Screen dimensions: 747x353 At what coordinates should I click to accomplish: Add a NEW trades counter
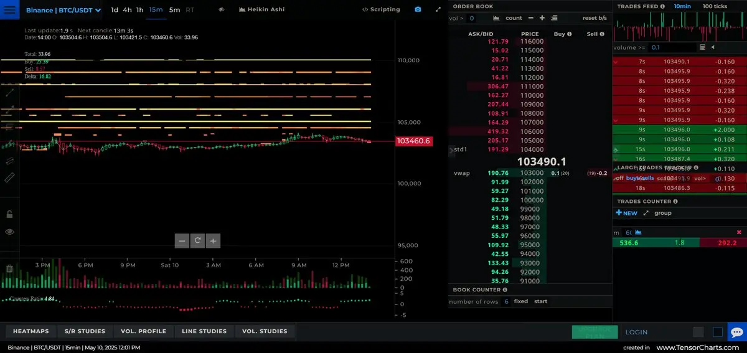pos(626,213)
